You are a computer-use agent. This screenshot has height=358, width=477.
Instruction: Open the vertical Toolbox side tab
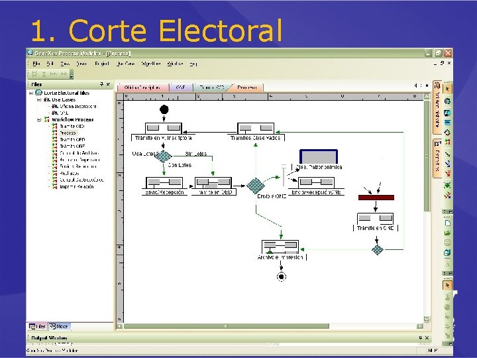coord(437,108)
